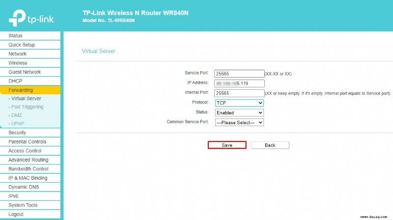Open IPv6 settings
Viewport: 393px width, 220px height.
click(30, 196)
